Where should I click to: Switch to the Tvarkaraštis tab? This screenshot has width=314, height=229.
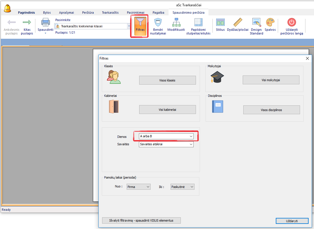[110, 13]
